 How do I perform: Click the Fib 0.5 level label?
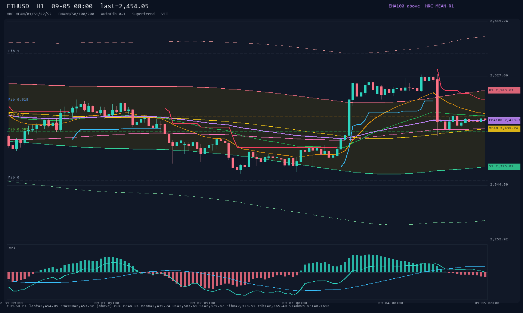click(16, 114)
